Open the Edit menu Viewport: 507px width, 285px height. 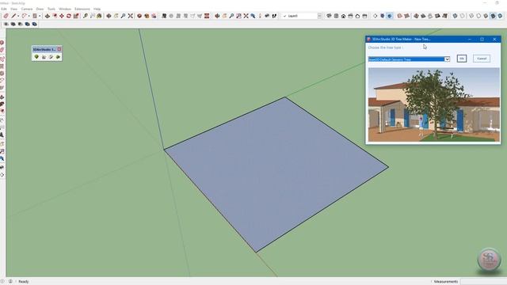coord(4,9)
